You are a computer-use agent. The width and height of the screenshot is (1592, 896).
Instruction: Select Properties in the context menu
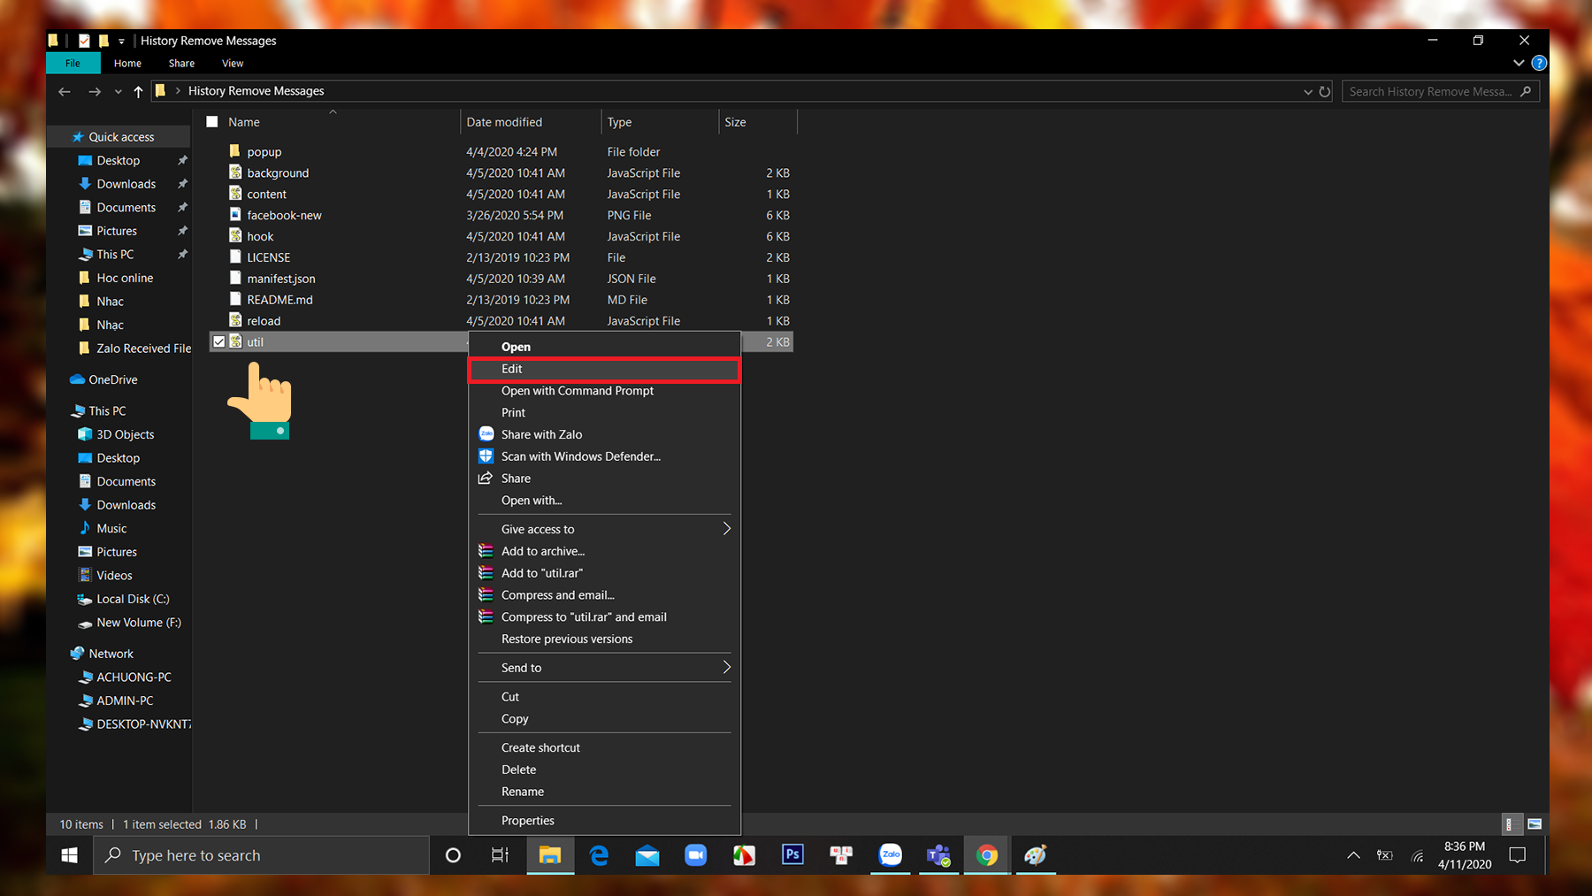pyautogui.click(x=527, y=821)
